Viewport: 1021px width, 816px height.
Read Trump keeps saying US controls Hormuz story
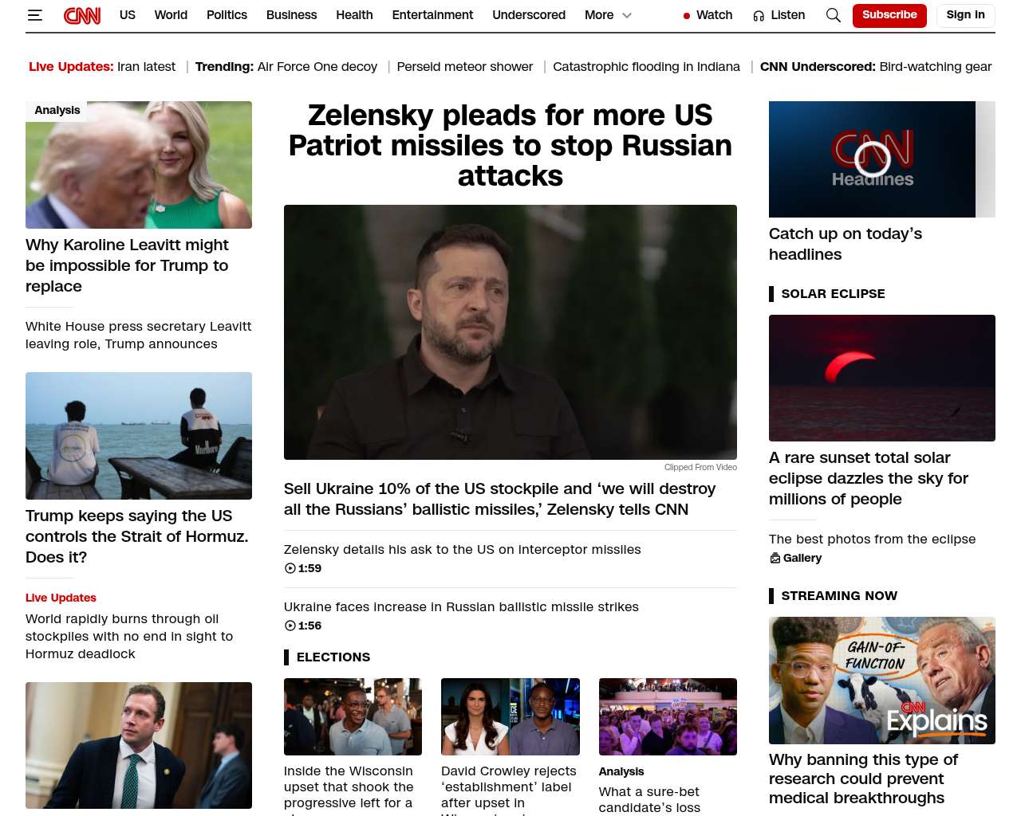[x=137, y=536]
